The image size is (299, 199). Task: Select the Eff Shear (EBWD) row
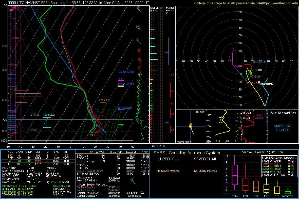[113, 174]
